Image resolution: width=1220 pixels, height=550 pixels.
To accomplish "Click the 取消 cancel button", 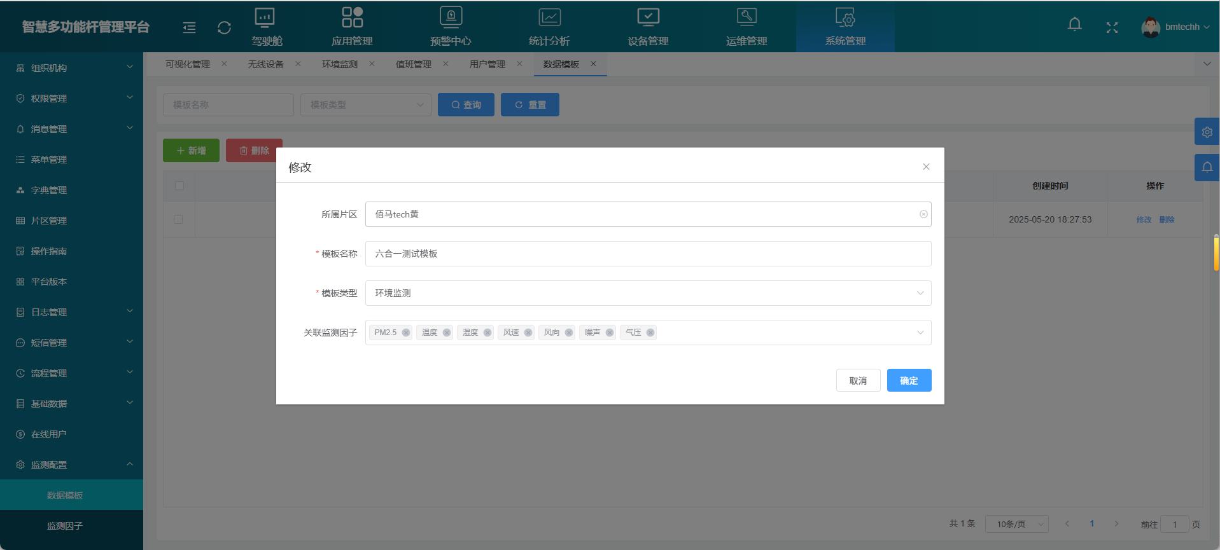I will [858, 380].
